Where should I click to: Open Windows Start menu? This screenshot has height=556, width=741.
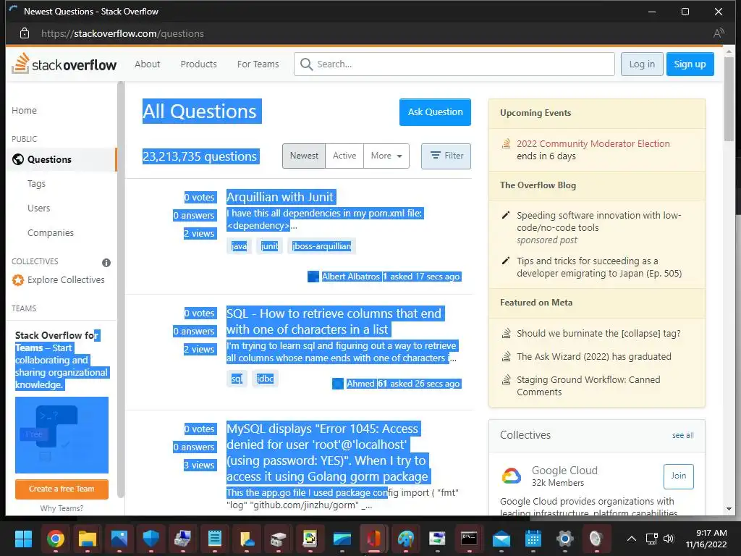23,539
